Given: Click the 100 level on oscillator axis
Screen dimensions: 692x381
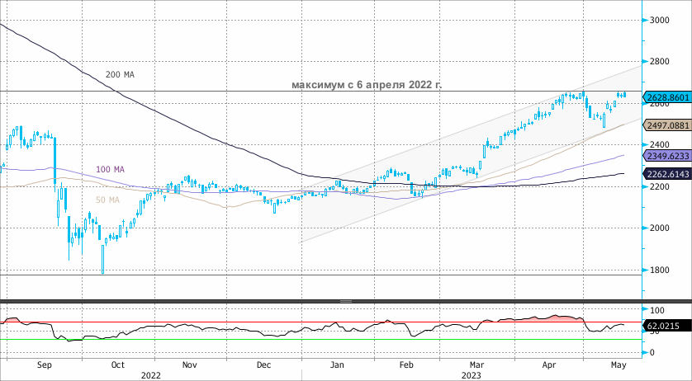Looking at the screenshot, I should point(657,309).
